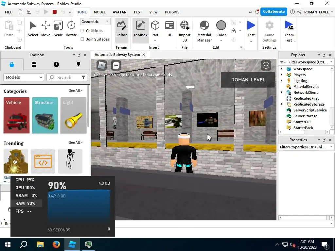Open Toolbox Recent clock tab

(x=56, y=64)
